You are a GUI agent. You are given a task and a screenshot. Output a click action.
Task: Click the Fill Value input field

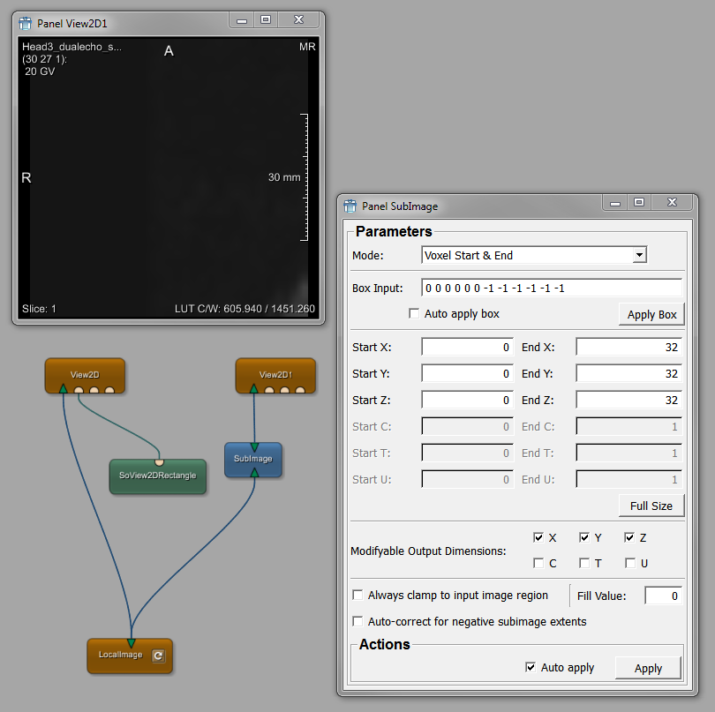point(663,596)
